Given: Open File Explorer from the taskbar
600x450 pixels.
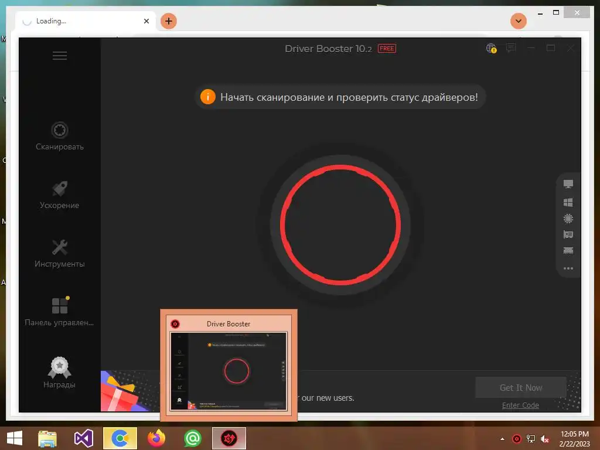Looking at the screenshot, I should (47, 438).
